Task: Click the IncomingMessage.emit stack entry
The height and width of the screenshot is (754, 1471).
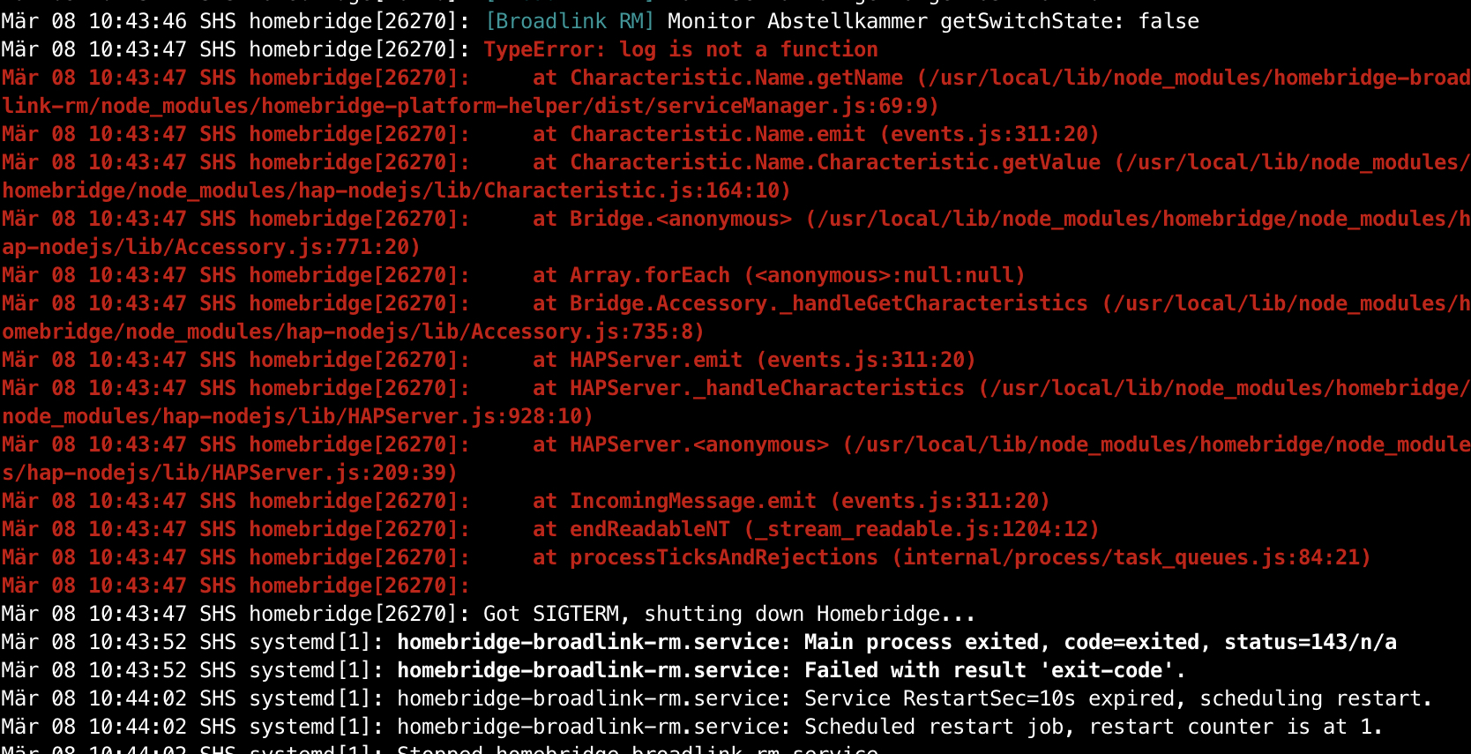Action: pos(692,501)
